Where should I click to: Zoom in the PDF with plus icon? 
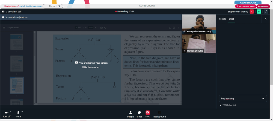pyautogui.click(x=96, y=27)
